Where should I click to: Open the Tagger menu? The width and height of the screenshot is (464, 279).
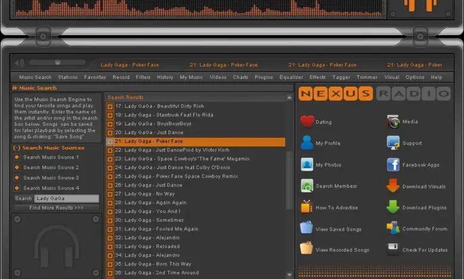pos(341,77)
